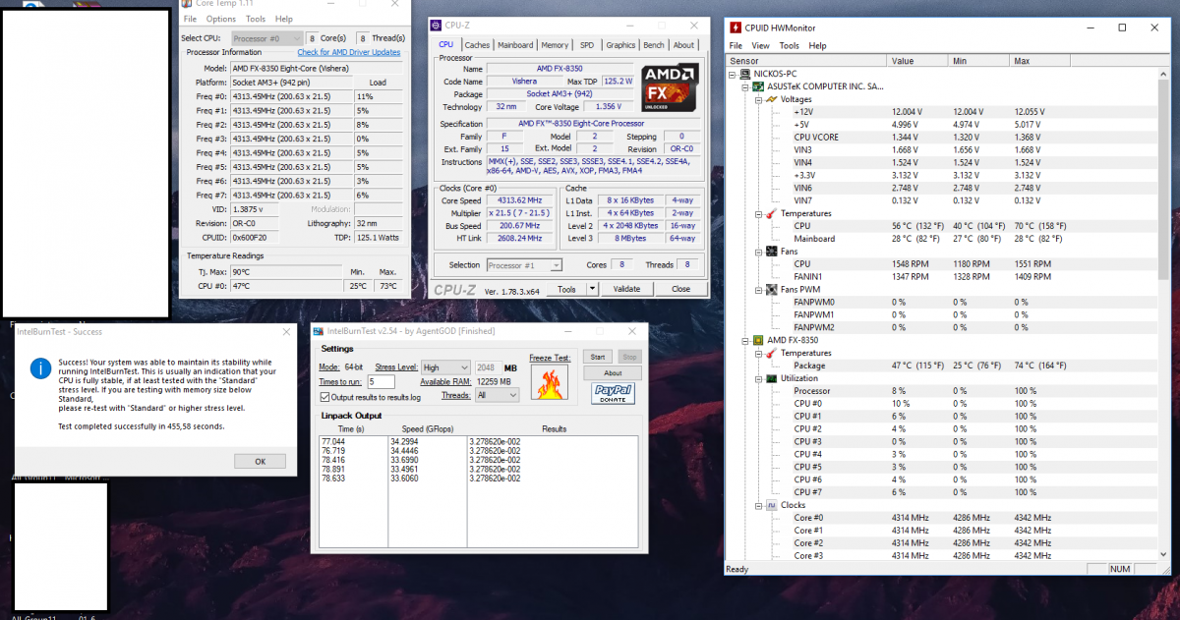Viewport: 1180px width, 620px height.
Task: Click the HWMonitor title bar lightning icon
Action: pyautogui.click(x=736, y=28)
